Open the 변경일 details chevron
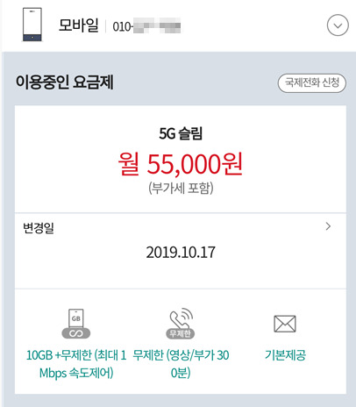This screenshot has height=407, width=356. [x=328, y=226]
